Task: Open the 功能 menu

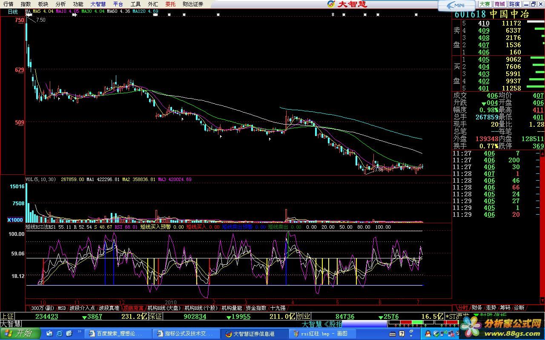Action: (x=78, y=4)
